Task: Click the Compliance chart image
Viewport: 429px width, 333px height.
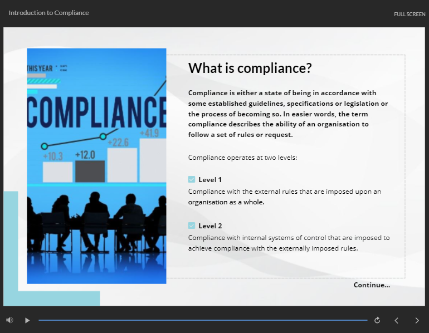Action: point(96,166)
